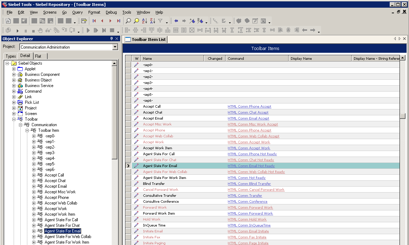Select the Sort Ascending toolbar icon
409x245 pixels.
145,21
